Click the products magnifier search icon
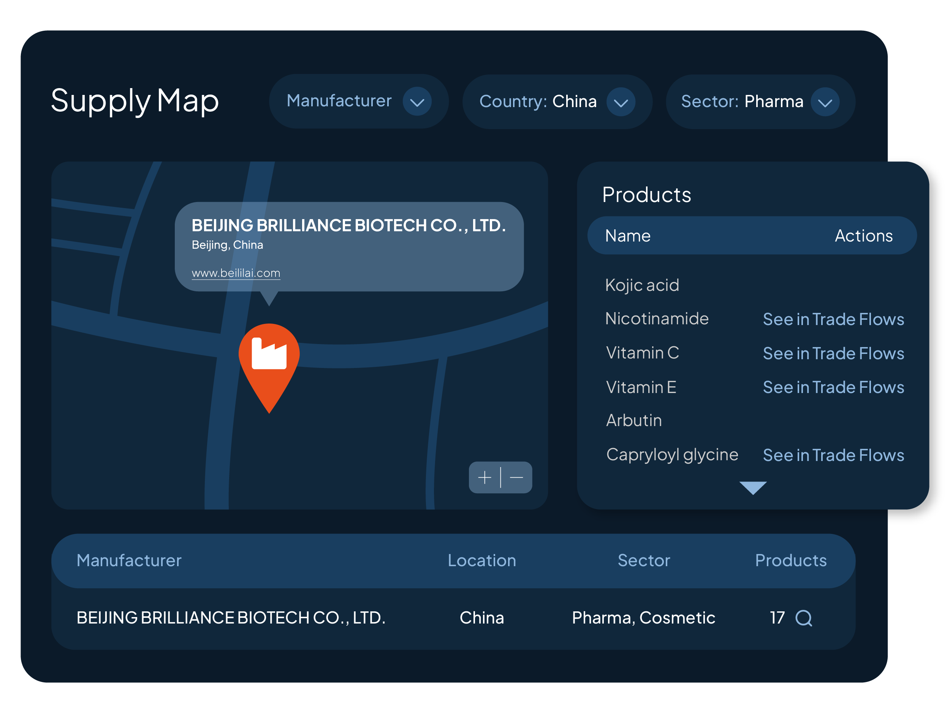 803,619
